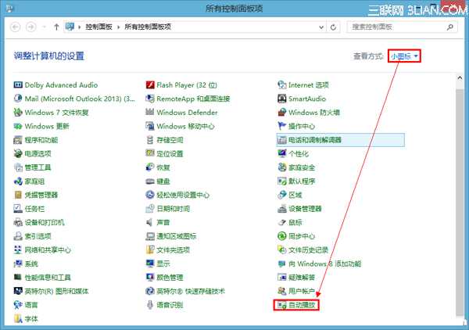This screenshot has height=330, width=469.
Task: Click the 显示 display monitor icon
Action: [x=150, y=264]
